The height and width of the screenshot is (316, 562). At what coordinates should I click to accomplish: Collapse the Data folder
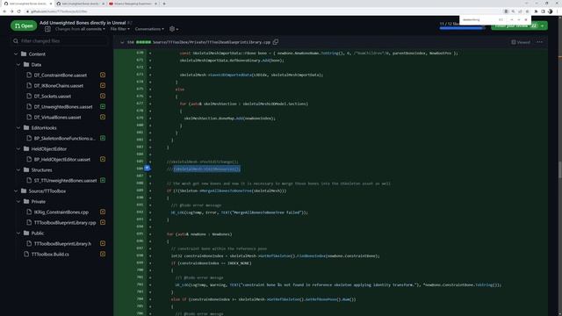coord(18,64)
